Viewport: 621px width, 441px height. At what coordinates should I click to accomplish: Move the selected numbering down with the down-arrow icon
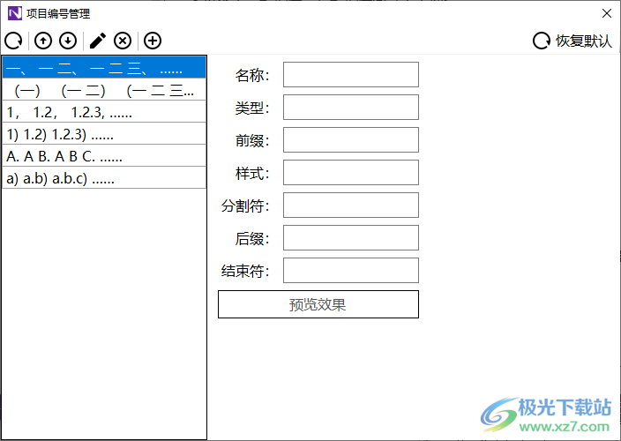[68, 41]
